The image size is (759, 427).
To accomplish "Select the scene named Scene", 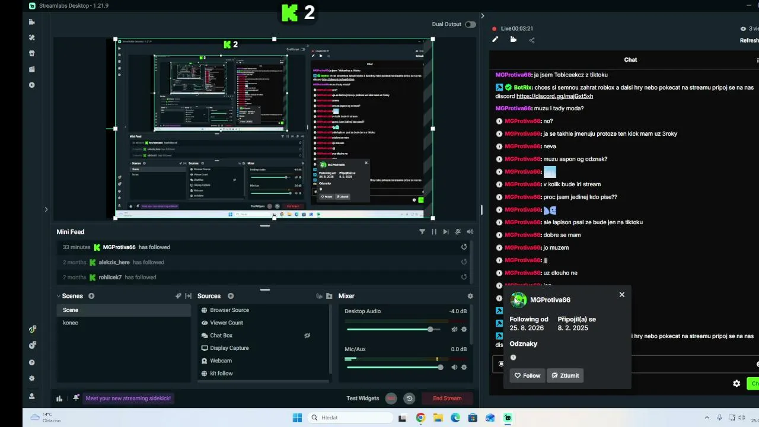I will 124,310.
